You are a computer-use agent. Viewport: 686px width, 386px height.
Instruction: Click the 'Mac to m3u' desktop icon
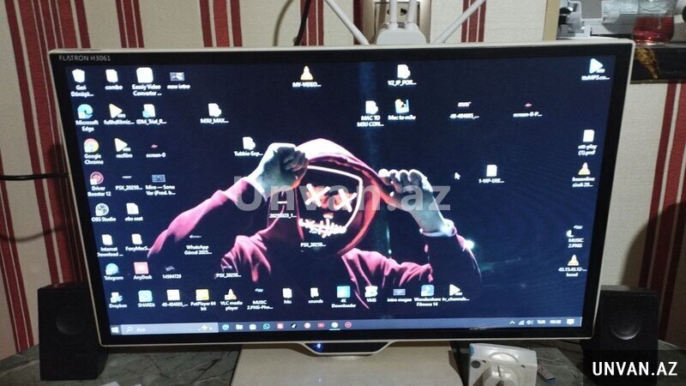click(401, 110)
